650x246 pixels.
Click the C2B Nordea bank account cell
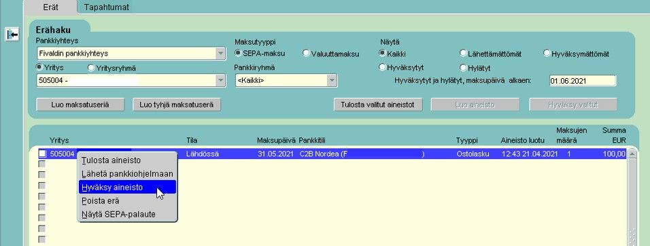362,154
